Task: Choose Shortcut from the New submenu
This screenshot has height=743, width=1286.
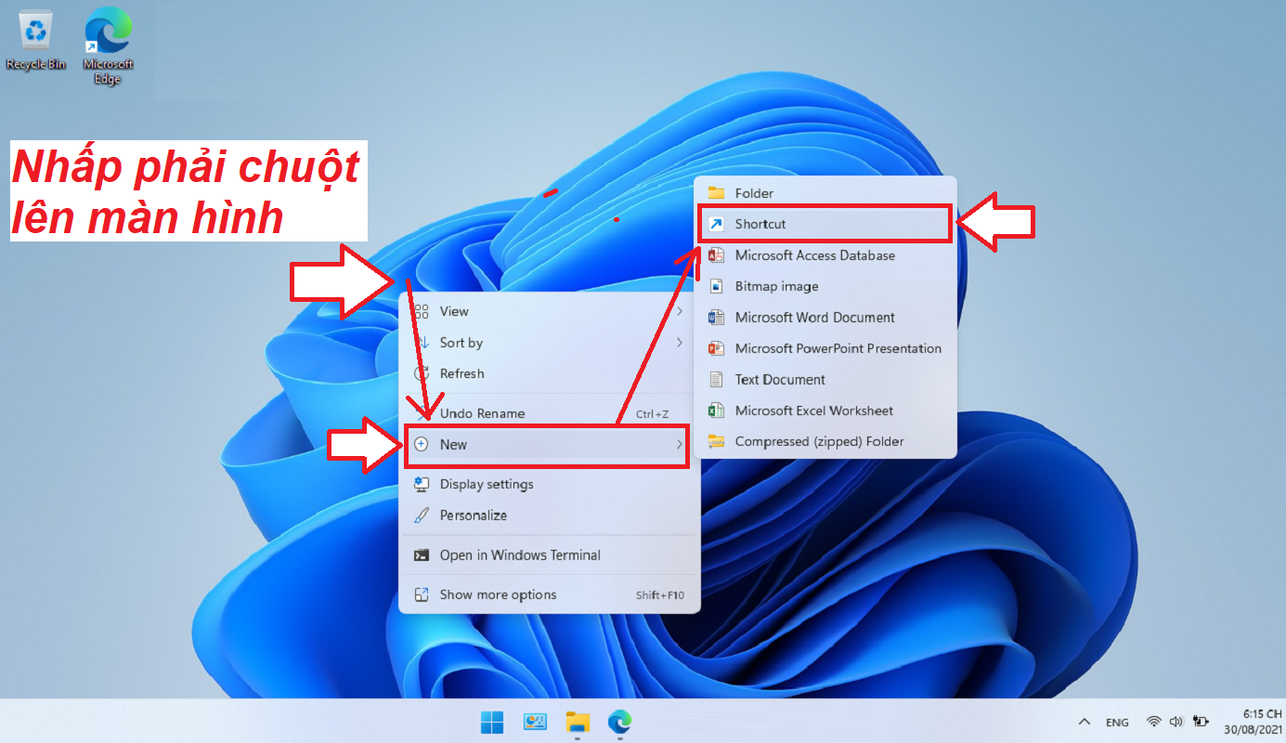Action: pos(825,224)
